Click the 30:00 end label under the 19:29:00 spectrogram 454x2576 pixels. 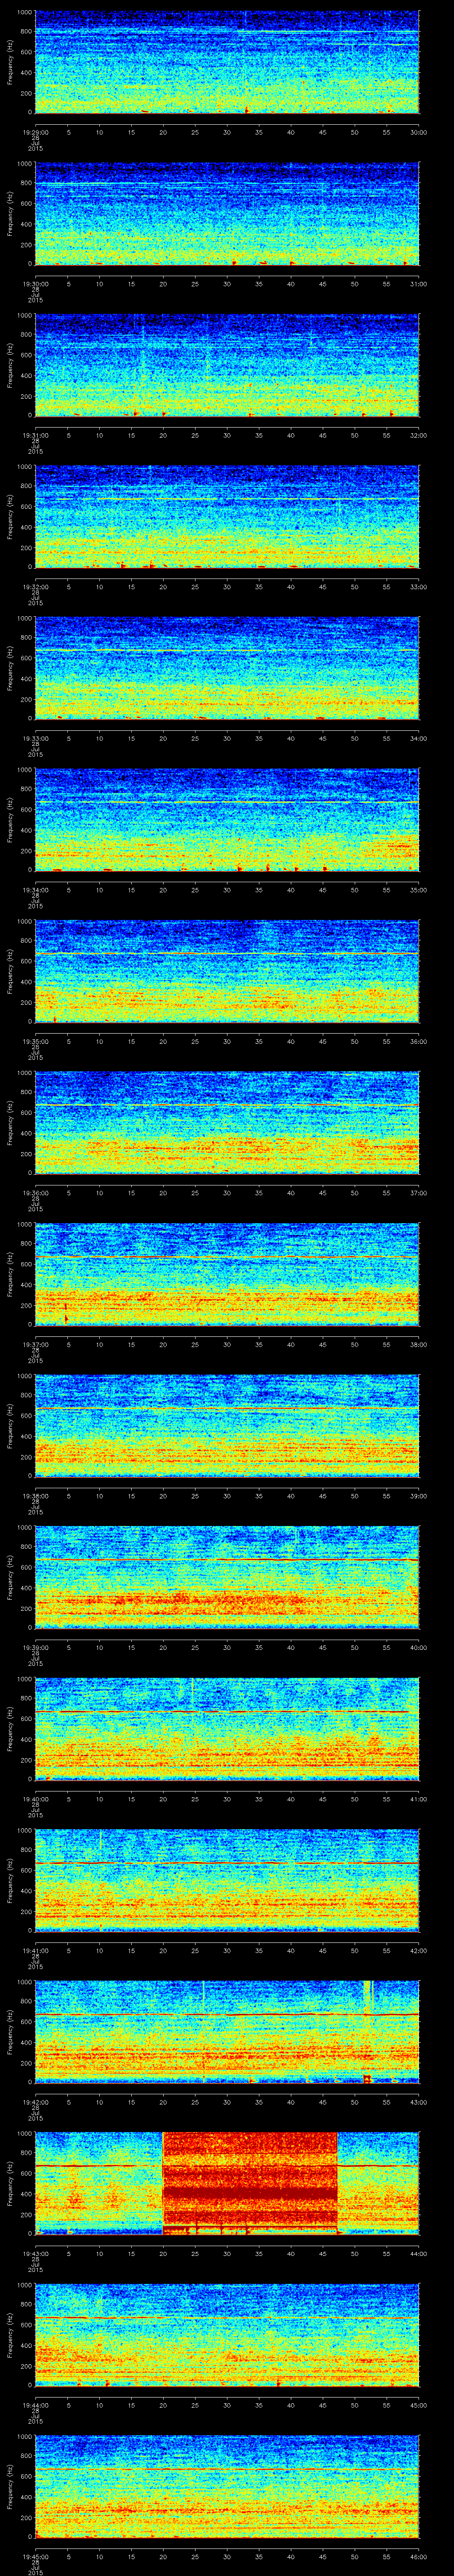(418, 132)
